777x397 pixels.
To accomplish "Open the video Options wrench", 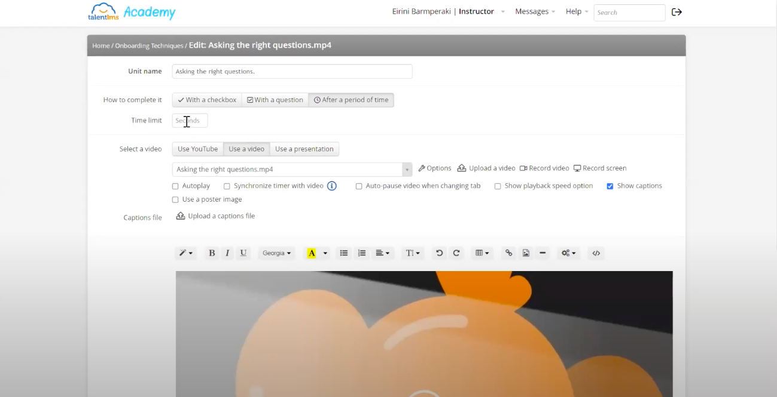I will coord(435,168).
